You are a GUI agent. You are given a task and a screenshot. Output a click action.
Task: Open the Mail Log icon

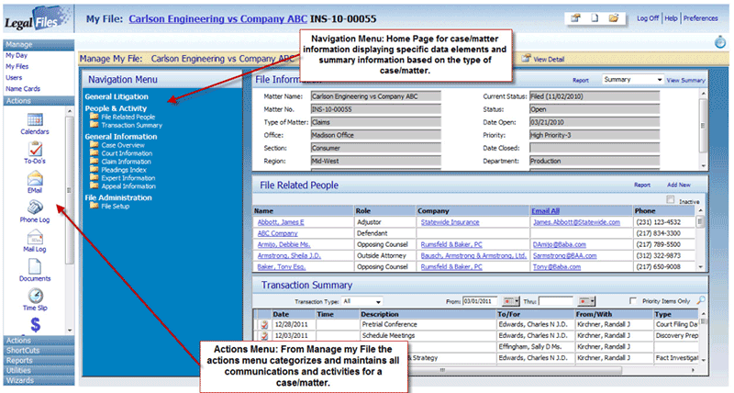(35, 237)
